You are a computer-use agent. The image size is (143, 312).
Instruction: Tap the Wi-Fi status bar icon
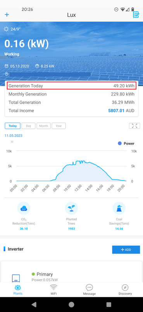pos(122,9)
